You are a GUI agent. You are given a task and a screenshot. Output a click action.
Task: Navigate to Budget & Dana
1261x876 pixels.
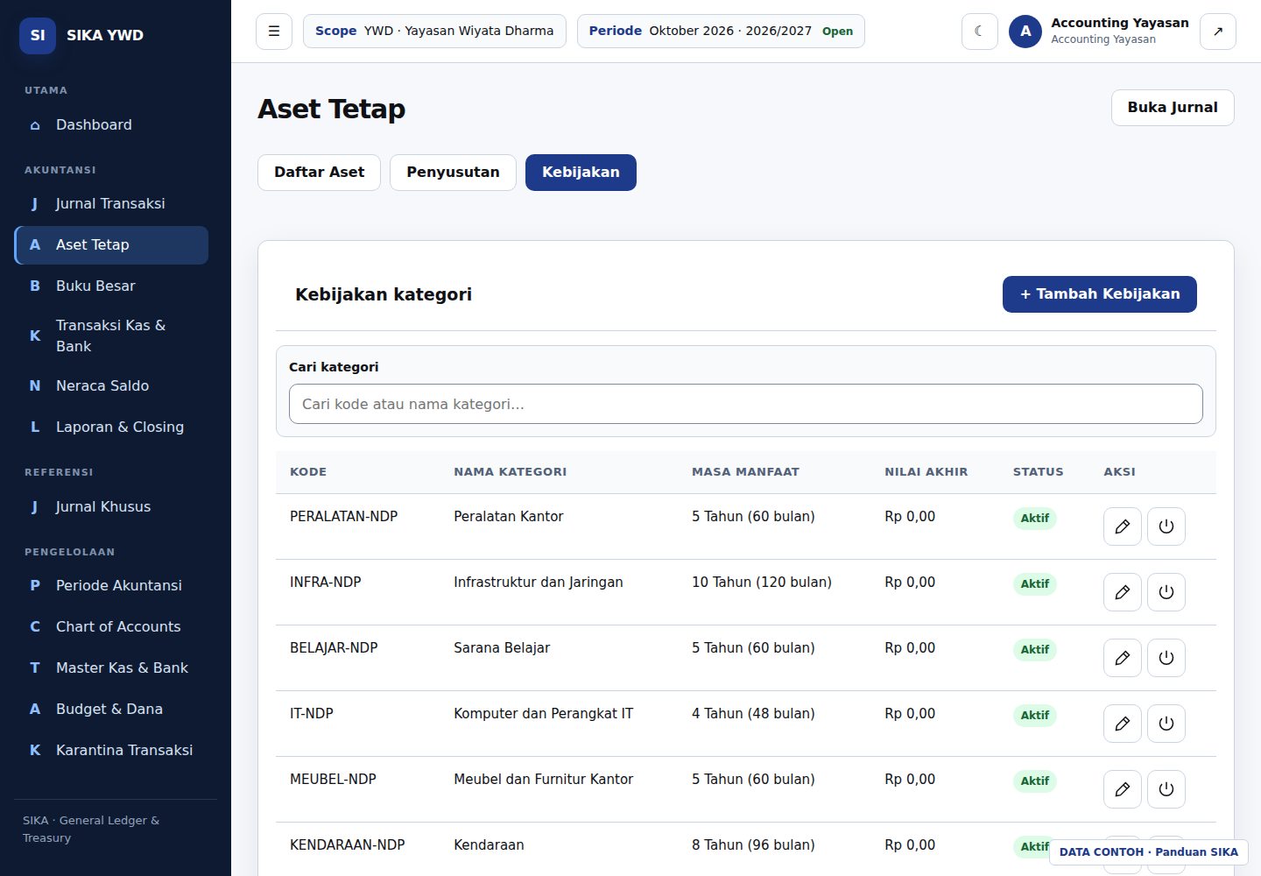(x=111, y=709)
